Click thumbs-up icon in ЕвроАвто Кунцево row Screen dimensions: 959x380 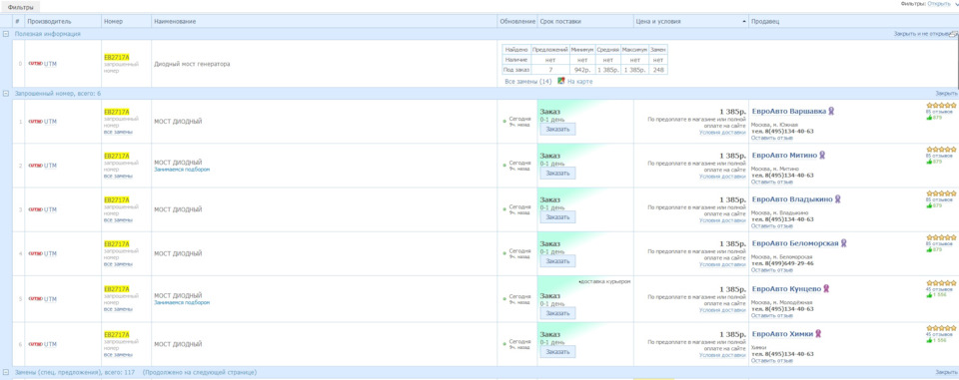point(930,294)
